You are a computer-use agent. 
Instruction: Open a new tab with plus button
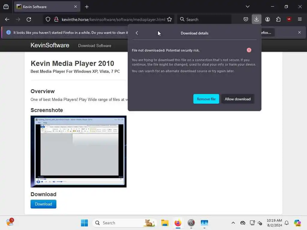[x=87, y=7]
